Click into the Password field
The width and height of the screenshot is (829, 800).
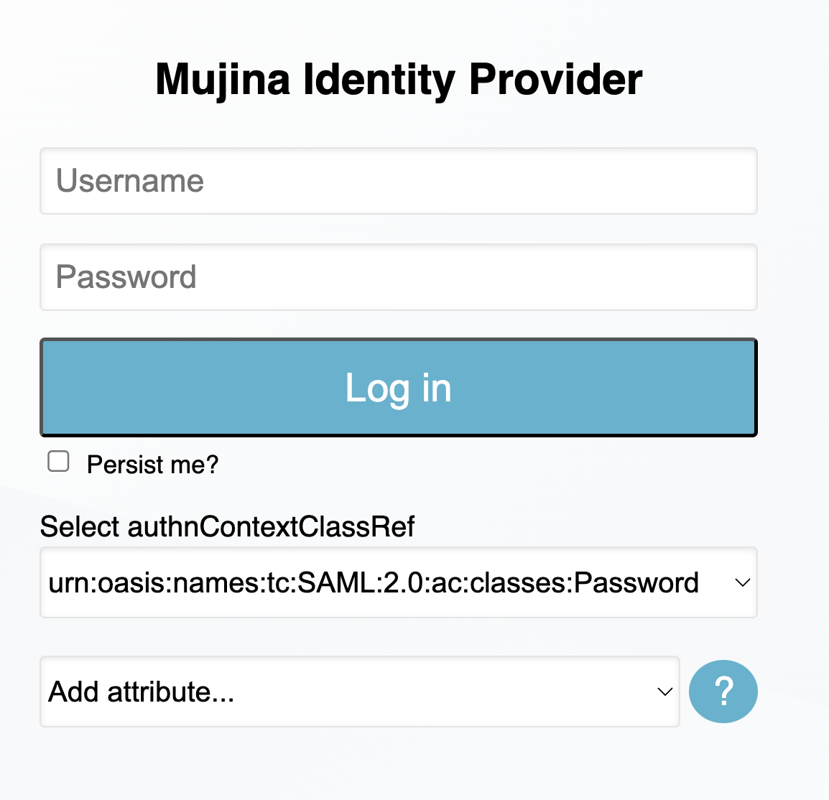(398, 277)
